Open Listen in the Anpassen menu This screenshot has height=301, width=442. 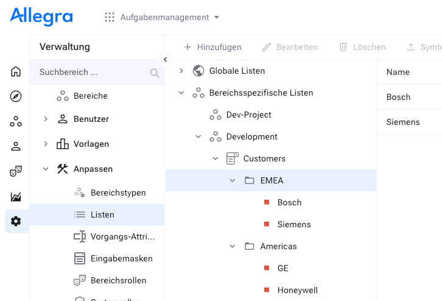[102, 214]
